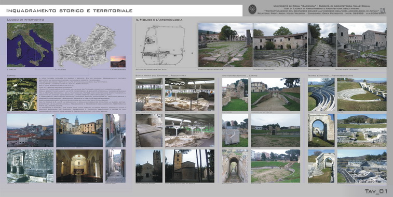Click the Sepino history text paragraph
Screen dimensions: 393x197
pos(83,95)
